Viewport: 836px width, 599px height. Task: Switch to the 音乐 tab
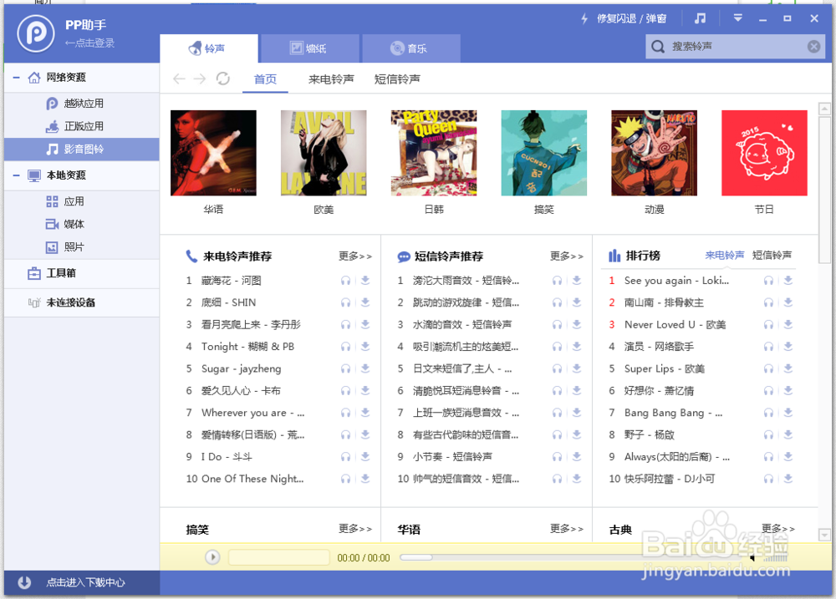tap(410, 48)
